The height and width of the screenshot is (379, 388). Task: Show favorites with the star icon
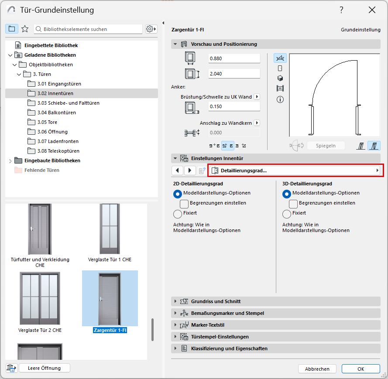(25, 29)
